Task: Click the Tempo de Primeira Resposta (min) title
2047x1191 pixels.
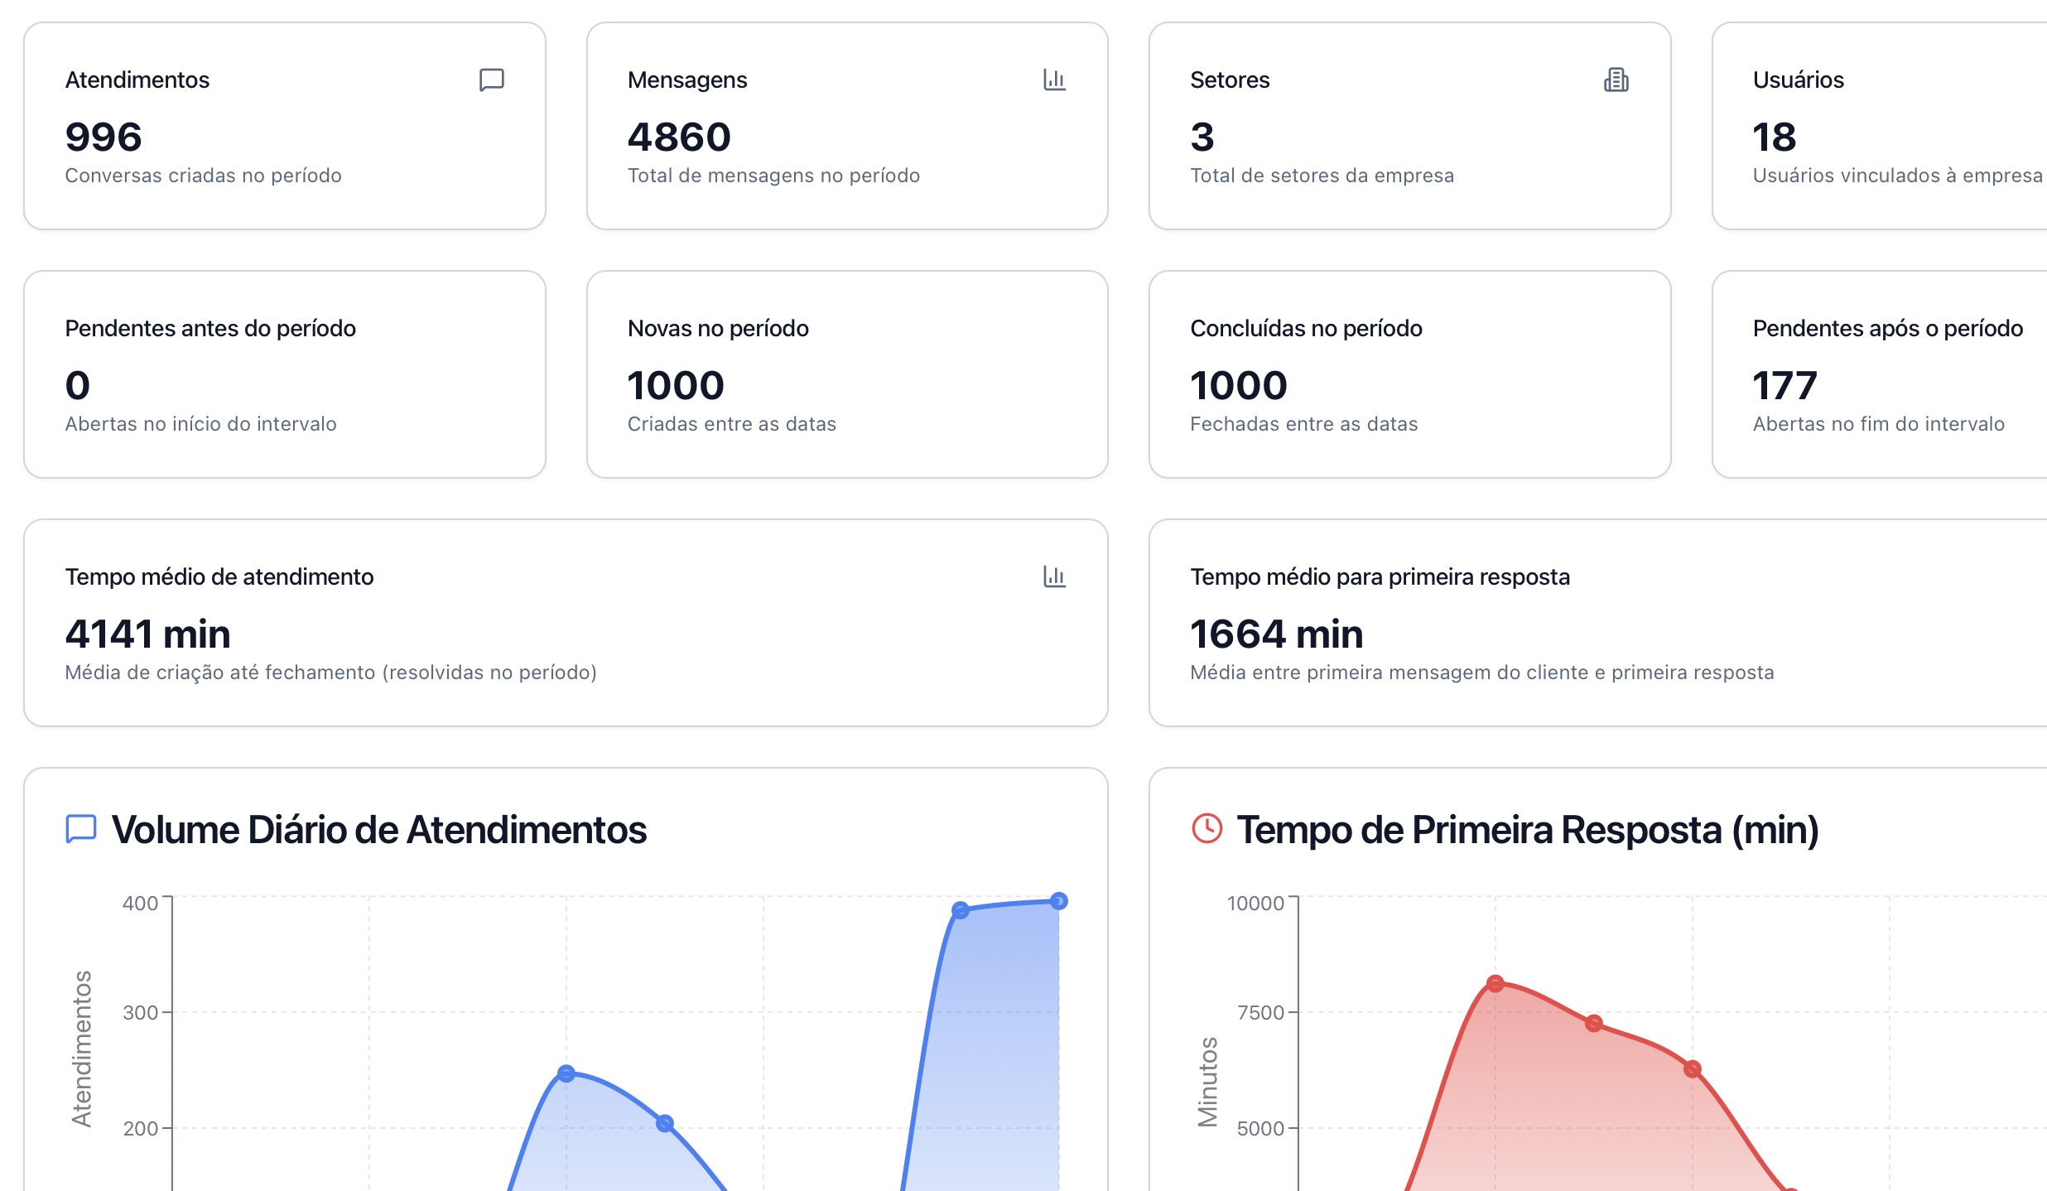Action: point(1528,827)
